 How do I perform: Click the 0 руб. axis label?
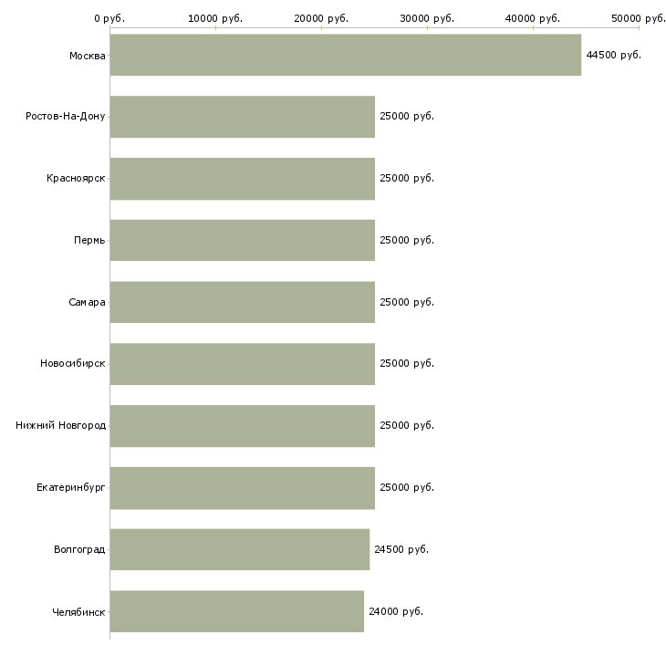click(x=109, y=17)
